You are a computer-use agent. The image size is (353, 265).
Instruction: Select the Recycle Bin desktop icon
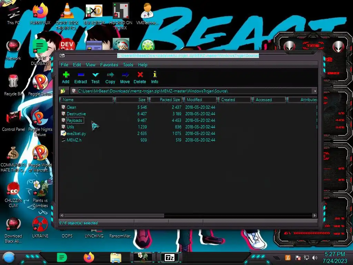coord(13,86)
